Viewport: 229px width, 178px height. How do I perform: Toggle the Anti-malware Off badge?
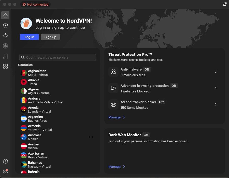[147, 70]
